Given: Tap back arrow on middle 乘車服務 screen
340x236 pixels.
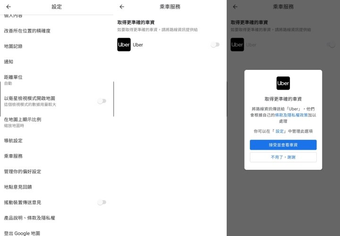Looking at the screenshot, I should pos(122,7).
